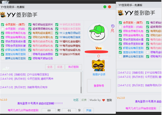Toggle 领取金钻每周礼包 checkbox in the left window
This screenshot has width=162, height=115.
(x=3, y=37)
